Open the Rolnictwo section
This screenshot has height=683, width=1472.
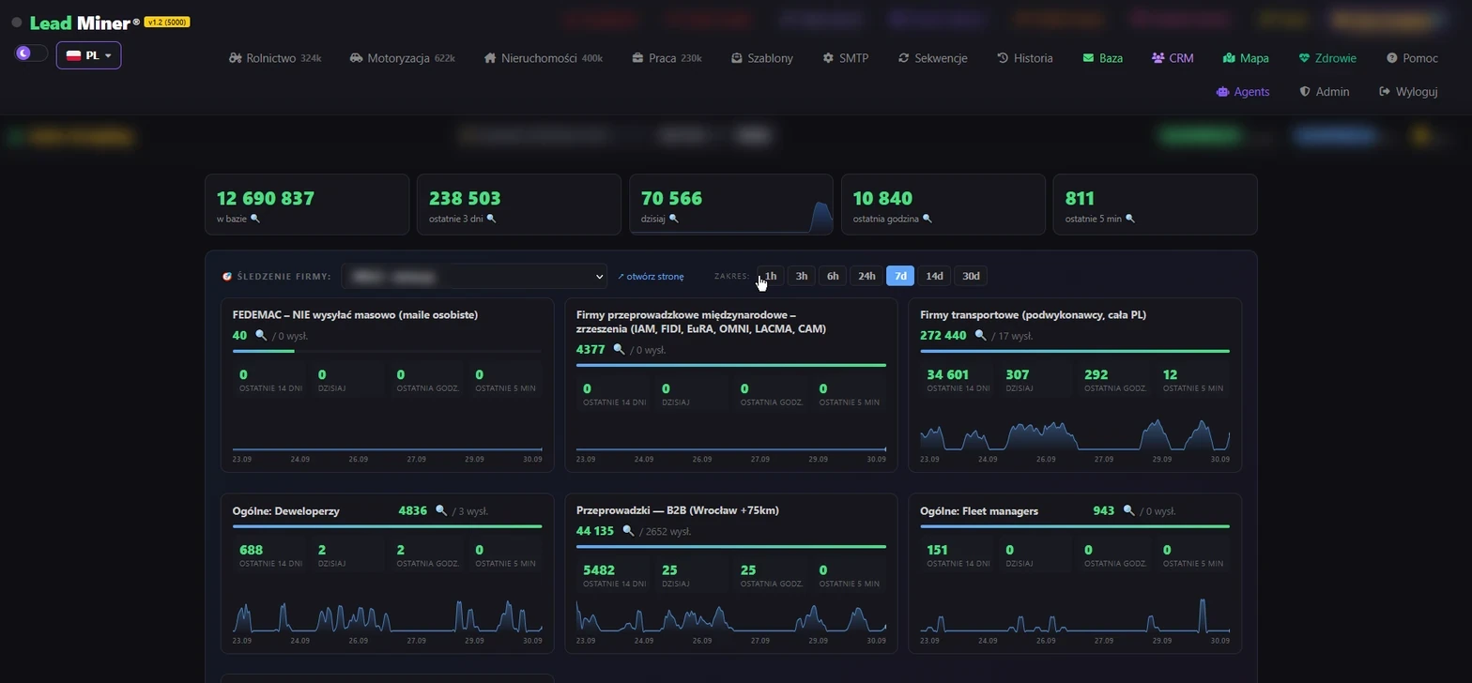click(x=275, y=58)
